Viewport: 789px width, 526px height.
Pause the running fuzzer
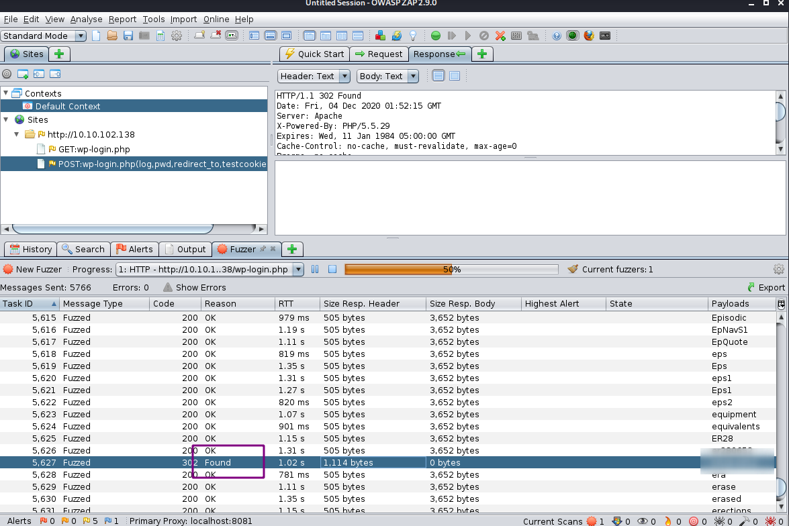pyautogui.click(x=315, y=269)
